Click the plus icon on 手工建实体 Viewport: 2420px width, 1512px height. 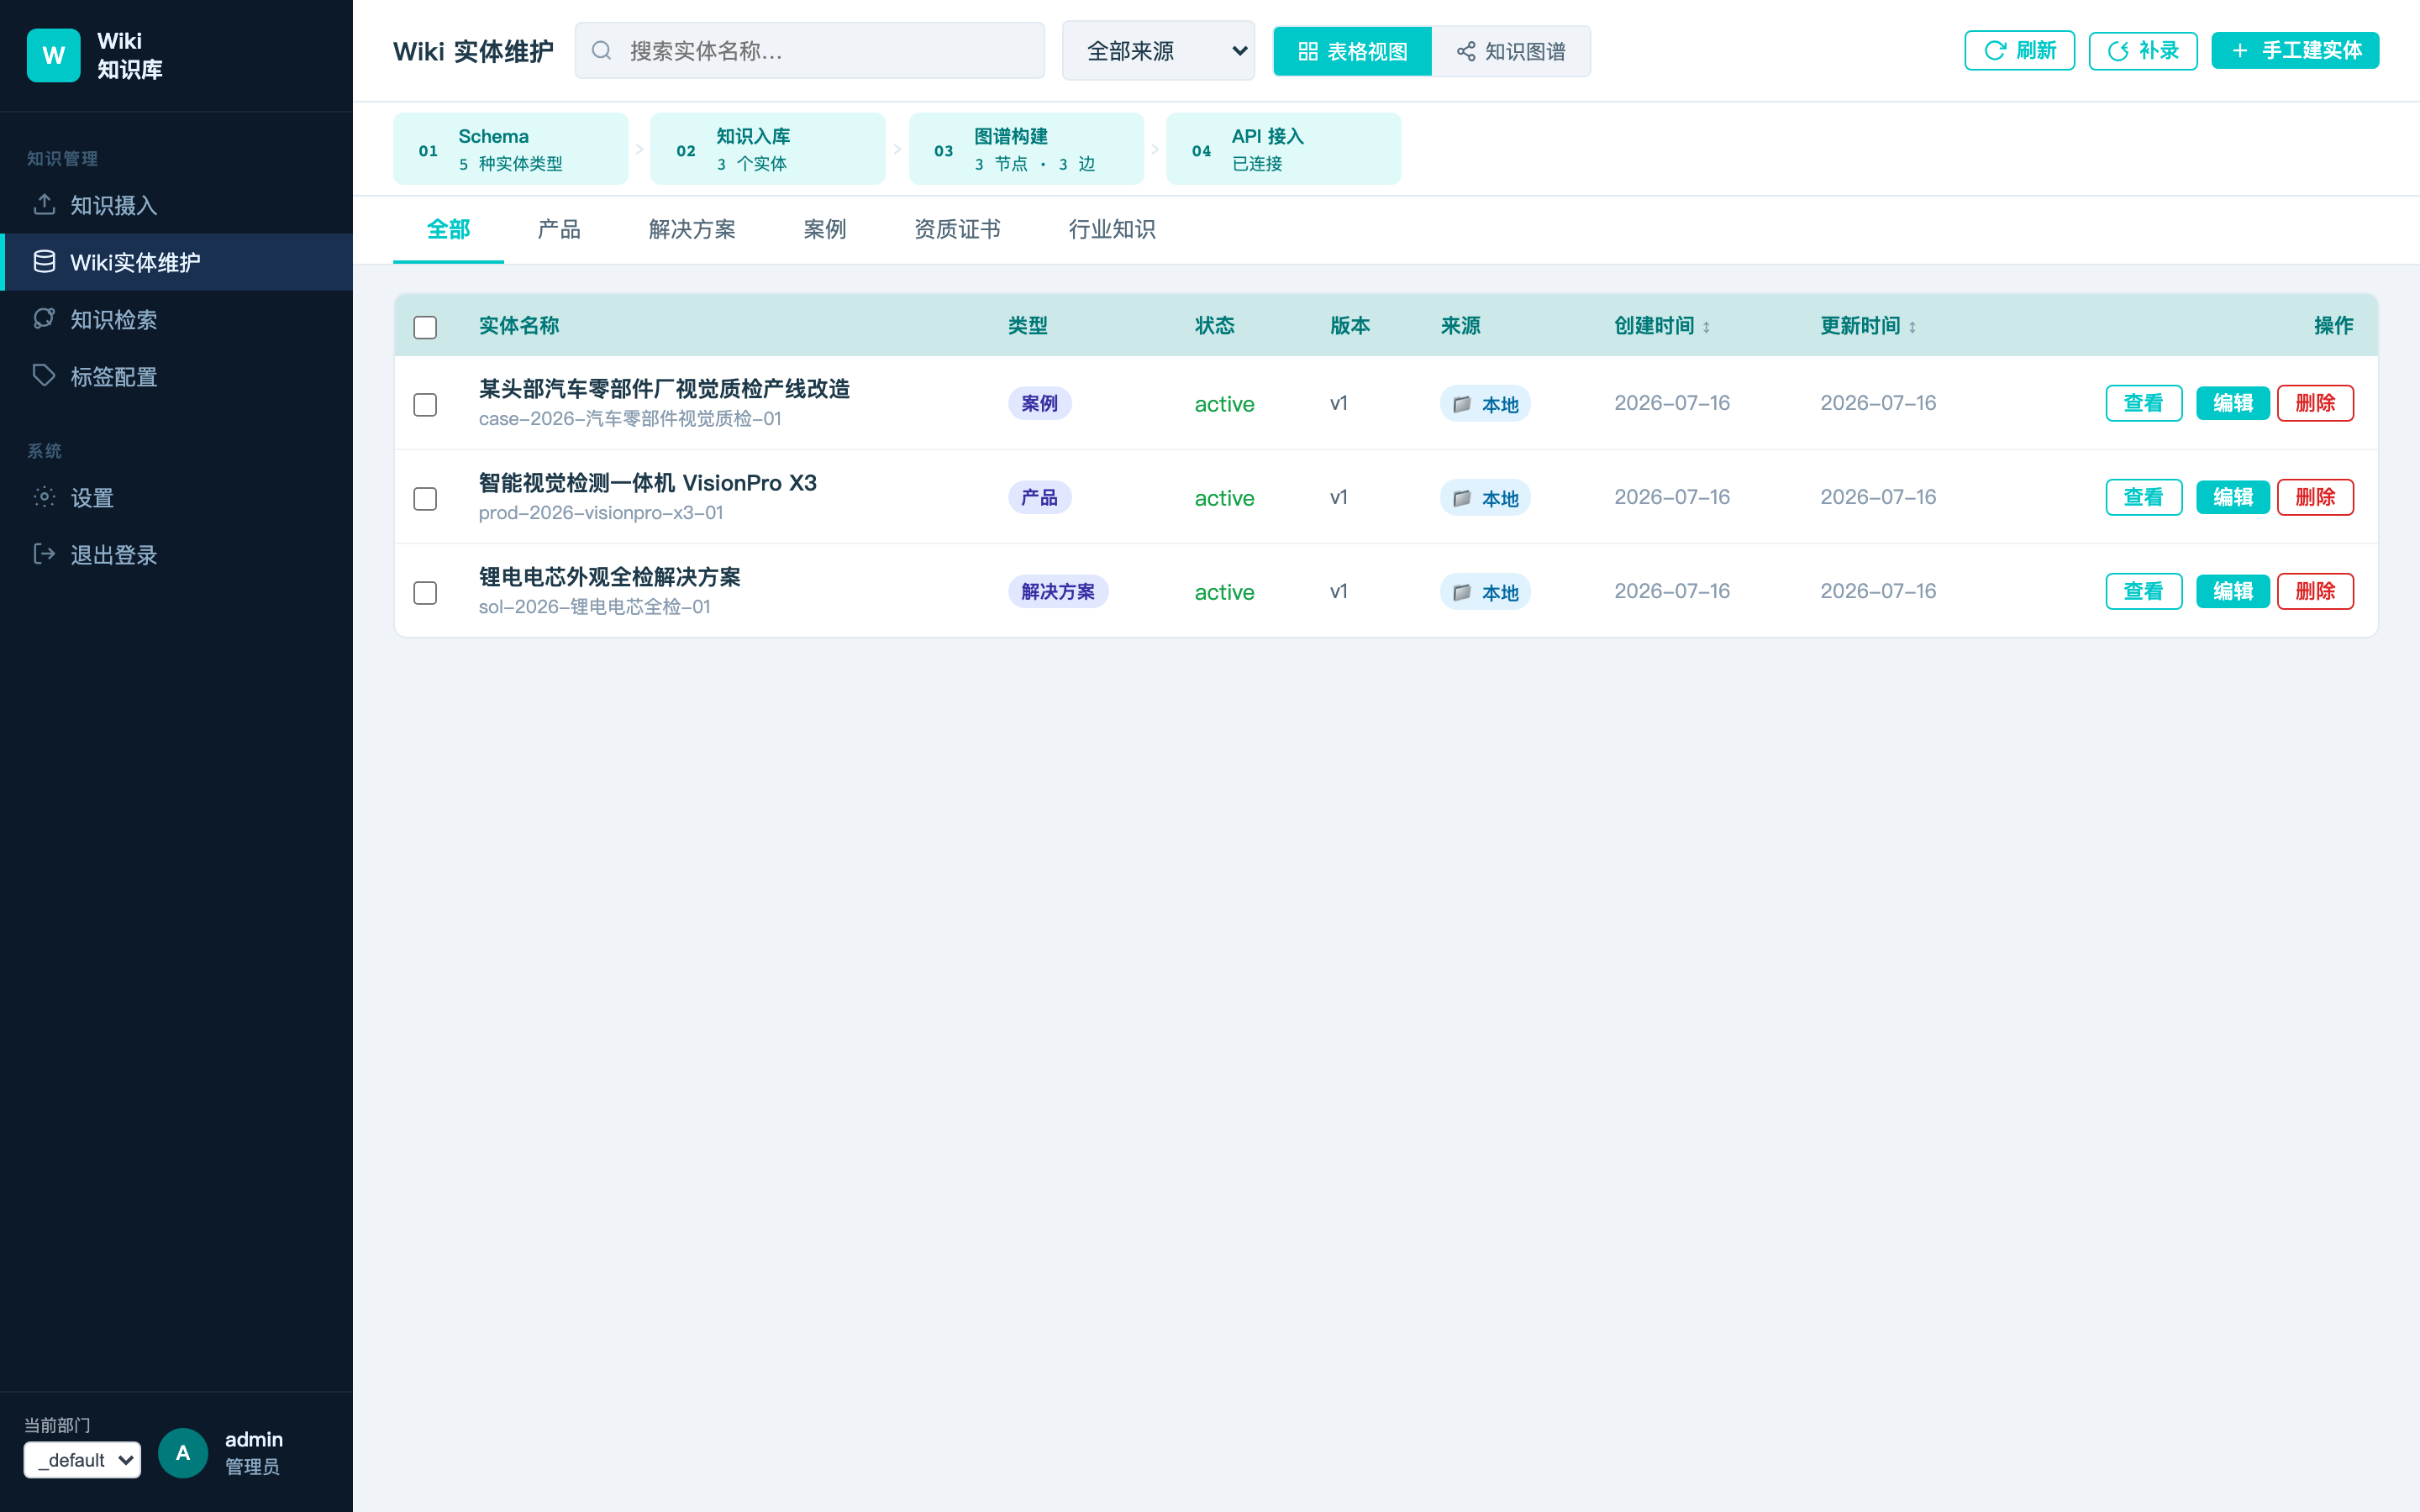[2240, 51]
